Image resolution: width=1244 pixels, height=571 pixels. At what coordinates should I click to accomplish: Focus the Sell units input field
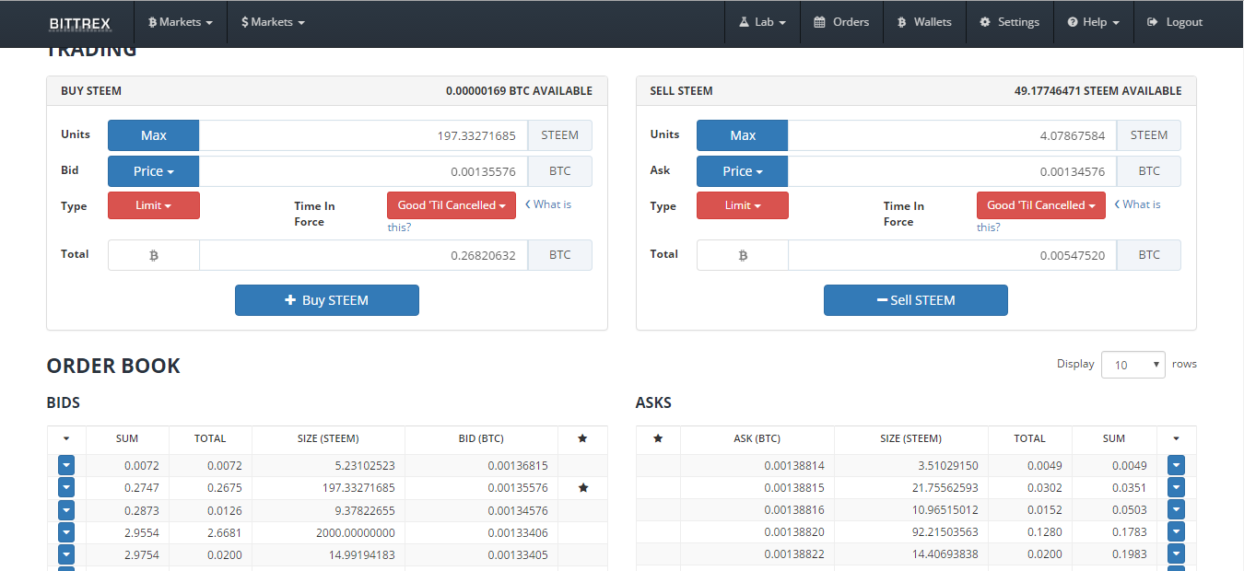952,135
